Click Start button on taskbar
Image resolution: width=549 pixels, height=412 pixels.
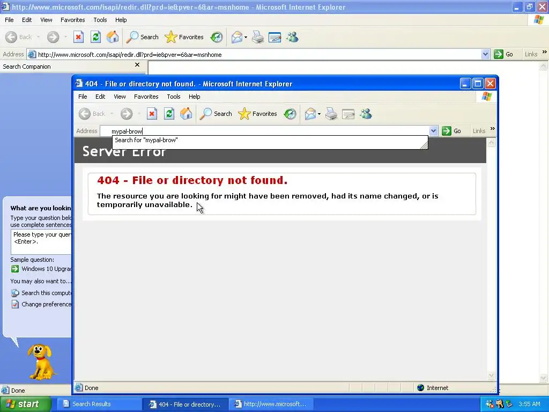click(25, 404)
